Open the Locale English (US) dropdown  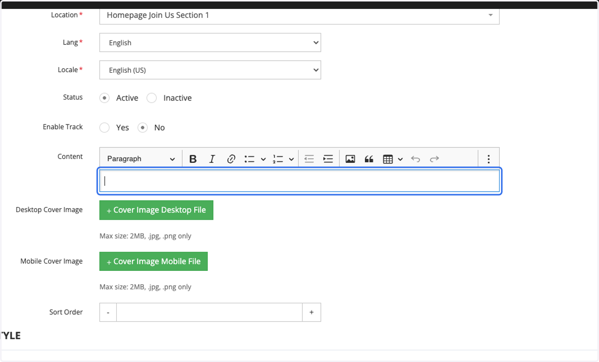click(210, 70)
